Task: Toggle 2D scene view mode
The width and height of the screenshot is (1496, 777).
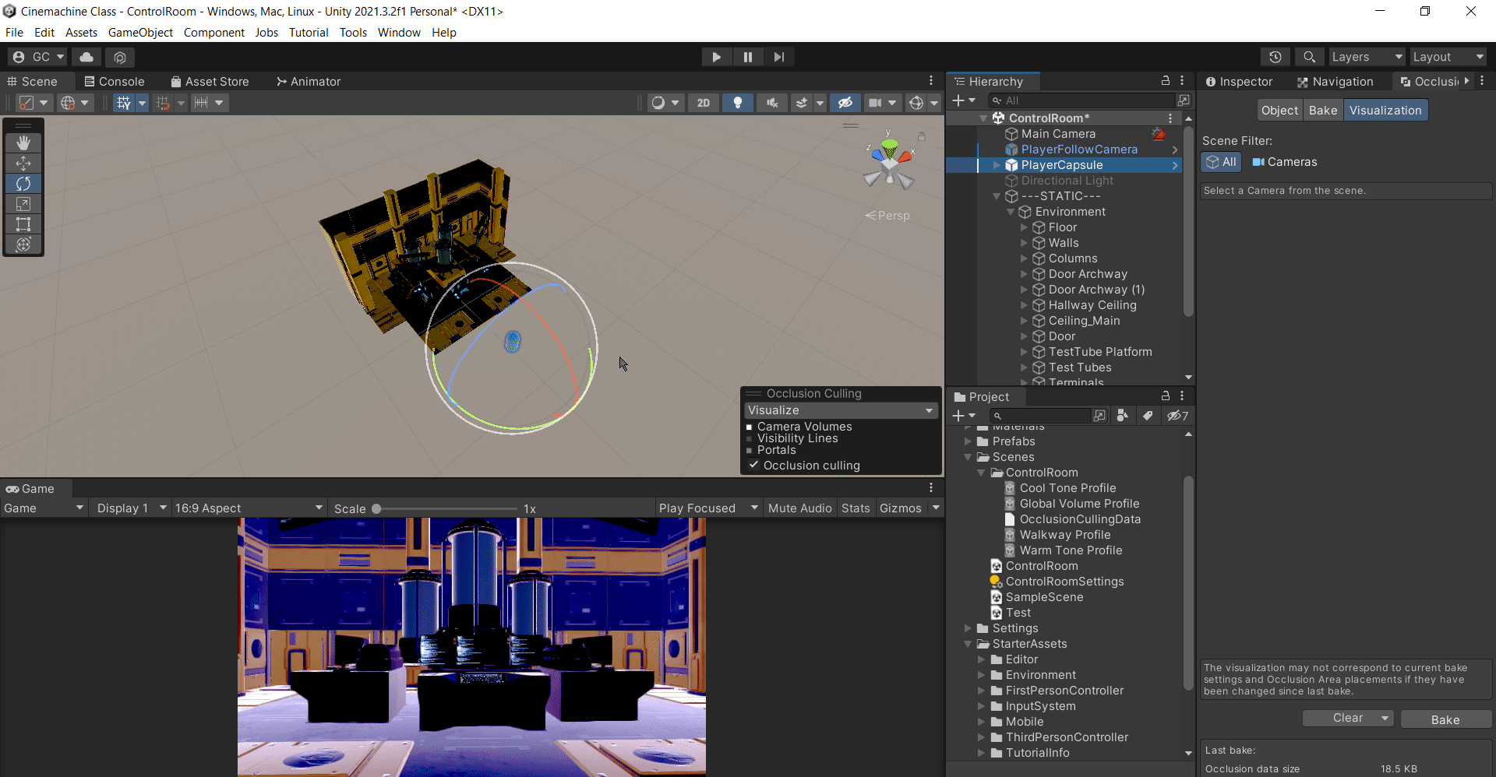Action: coord(704,103)
